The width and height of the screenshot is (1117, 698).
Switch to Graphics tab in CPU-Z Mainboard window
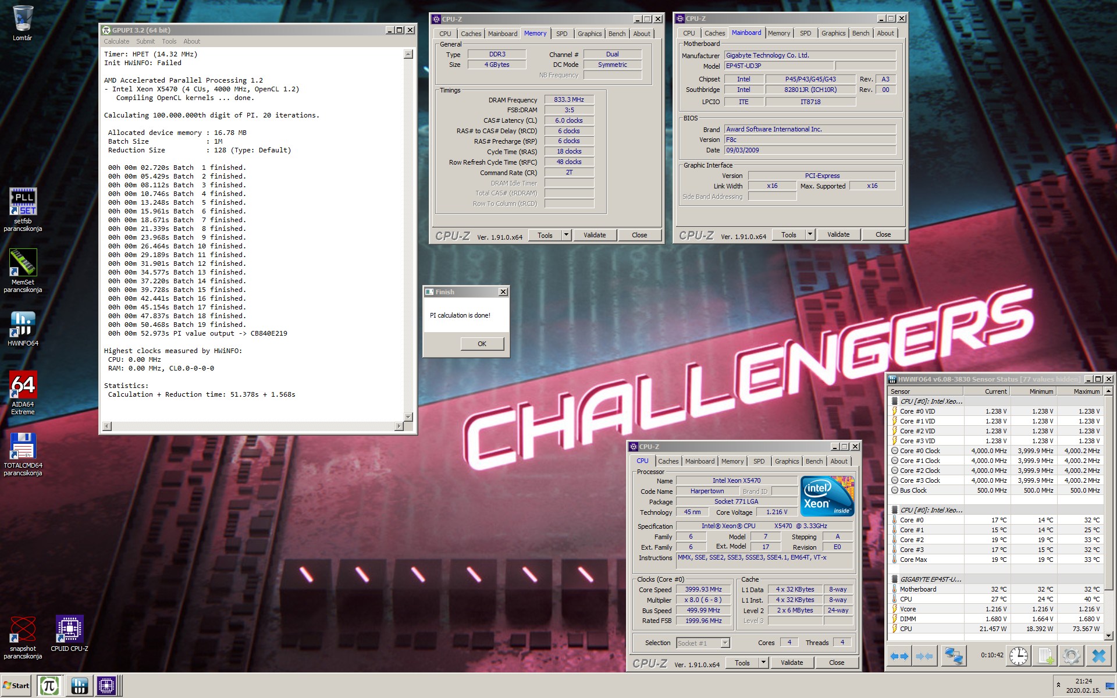click(x=833, y=33)
